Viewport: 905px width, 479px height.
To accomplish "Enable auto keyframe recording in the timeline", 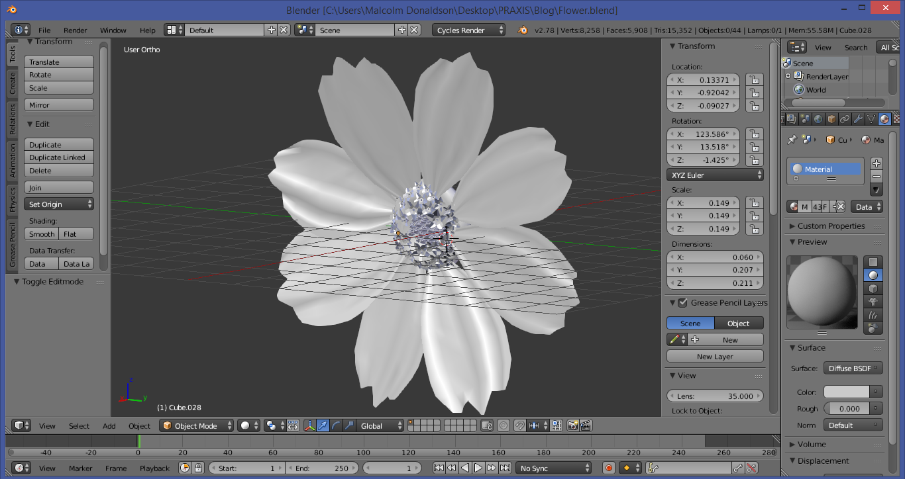I will [x=608, y=468].
